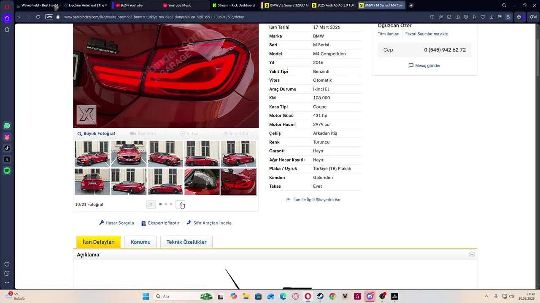The width and height of the screenshot is (540, 303).
Task: Open the weather widget on taskbar
Action: coord(16,296)
